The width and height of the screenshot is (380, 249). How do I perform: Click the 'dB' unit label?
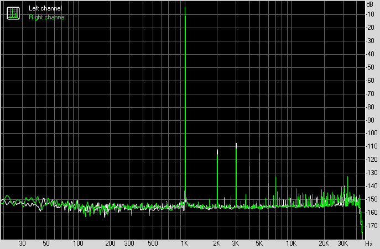tap(370, 4)
